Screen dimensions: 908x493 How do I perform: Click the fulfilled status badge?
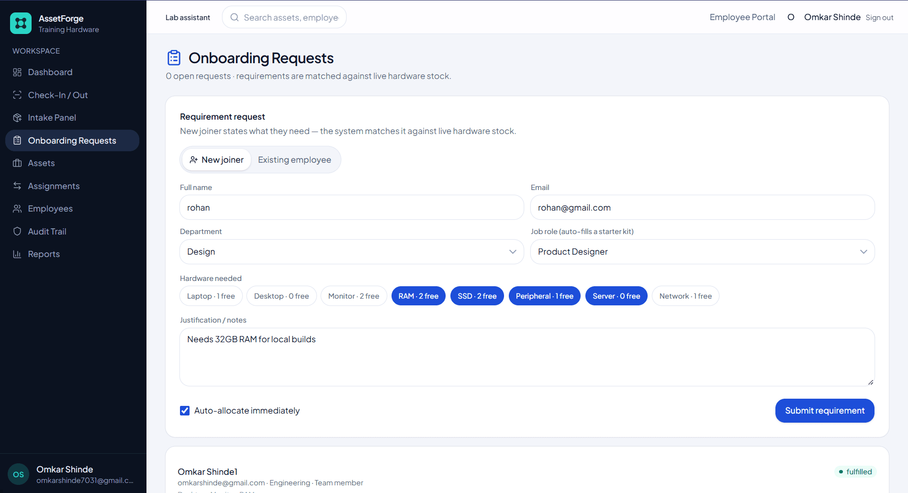[x=855, y=471]
